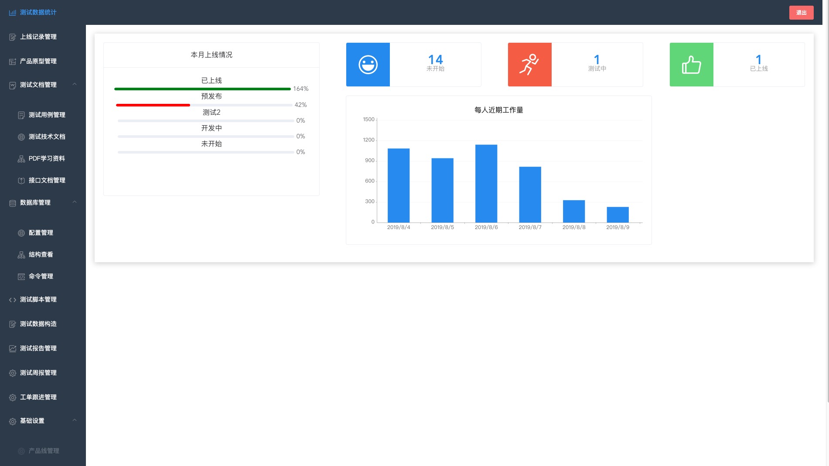
Task: Open 结构查看 in the sidebar
Action: (43, 254)
